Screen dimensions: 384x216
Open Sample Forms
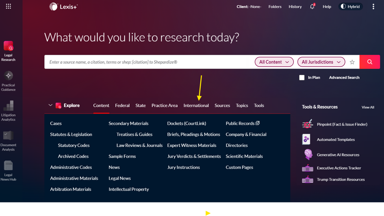coord(122,156)
